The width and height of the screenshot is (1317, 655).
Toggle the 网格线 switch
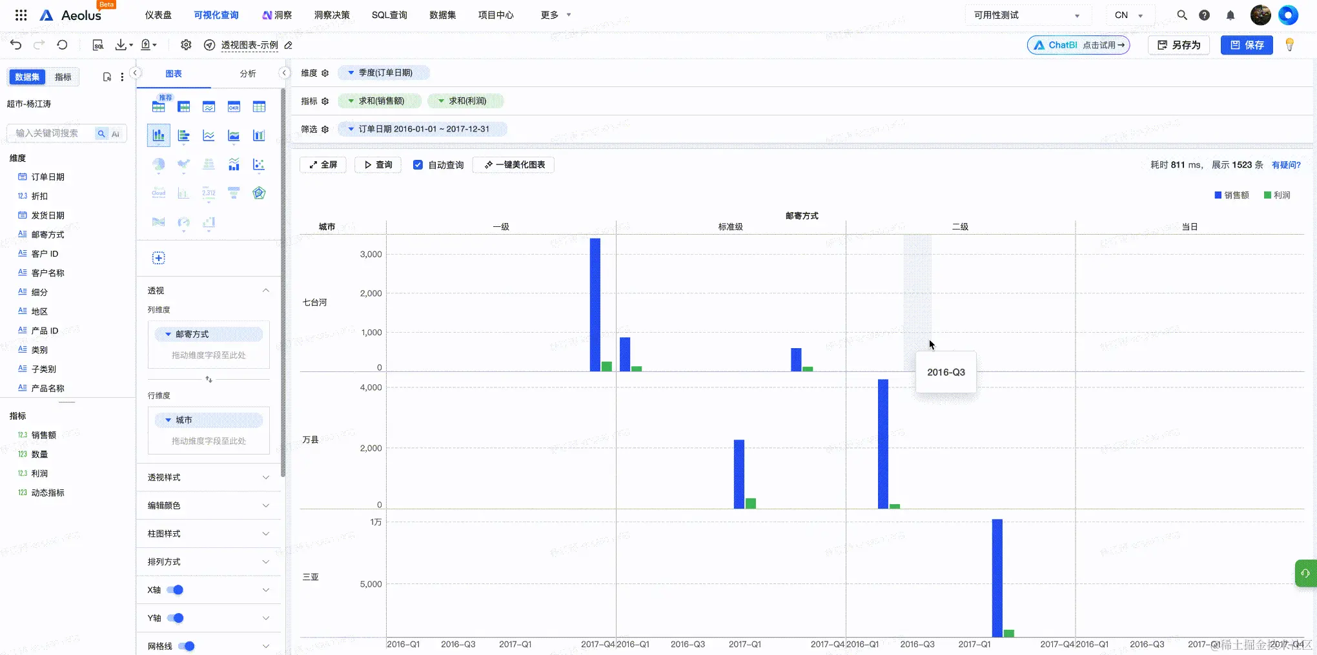click(186, 646)
